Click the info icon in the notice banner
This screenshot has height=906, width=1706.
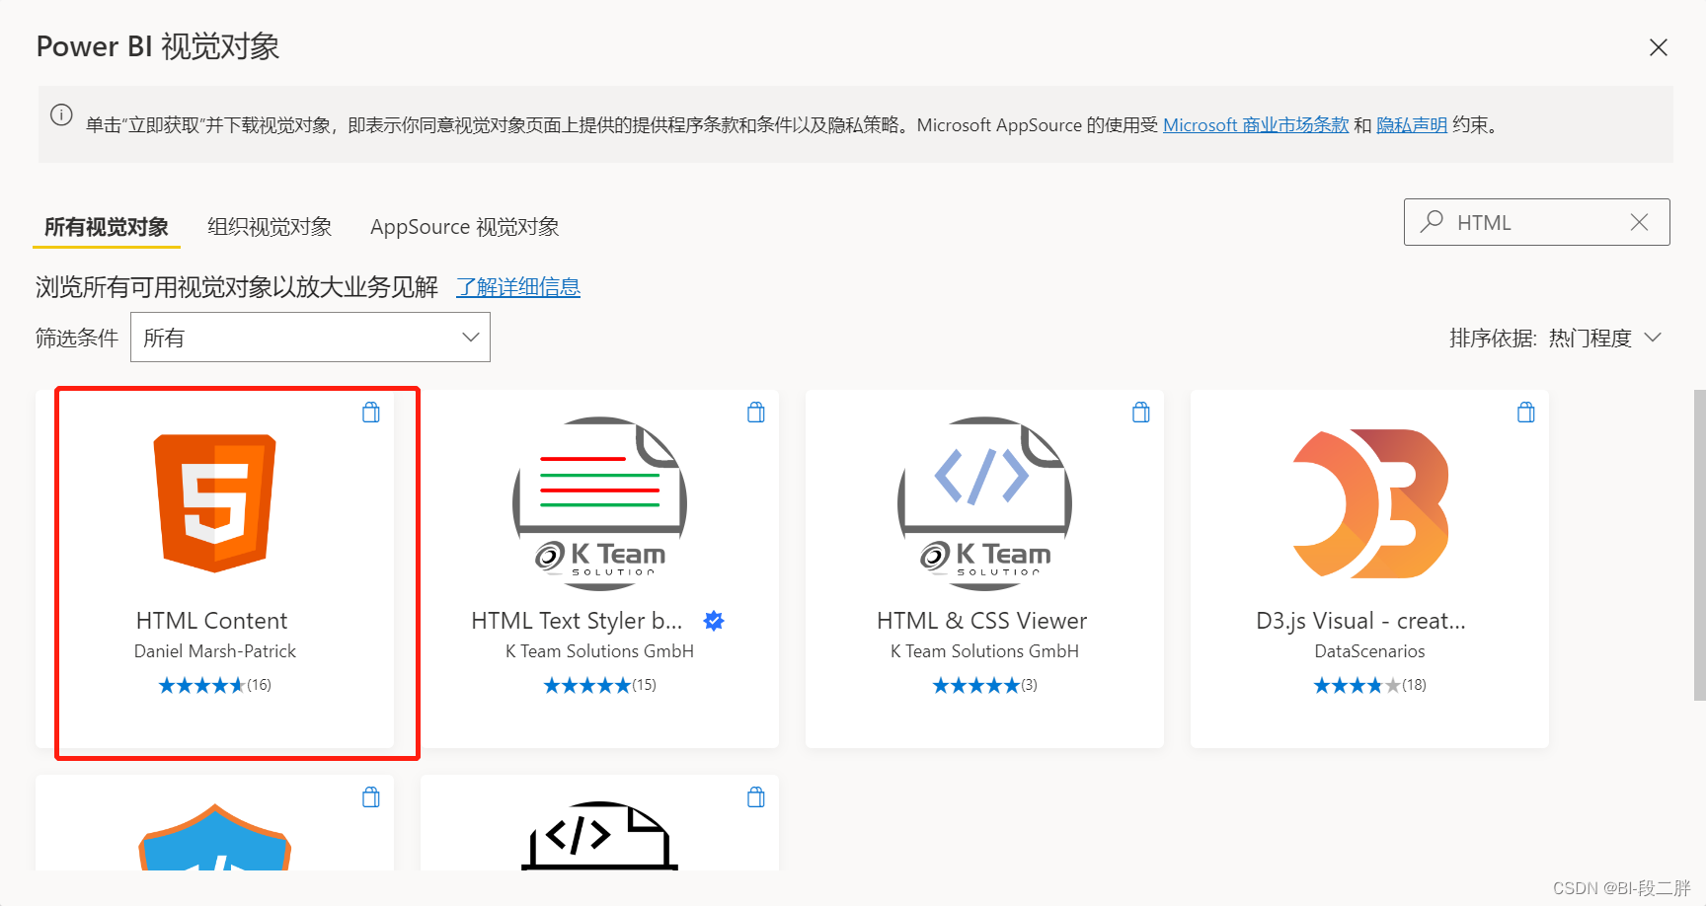[x=61, y=114]
